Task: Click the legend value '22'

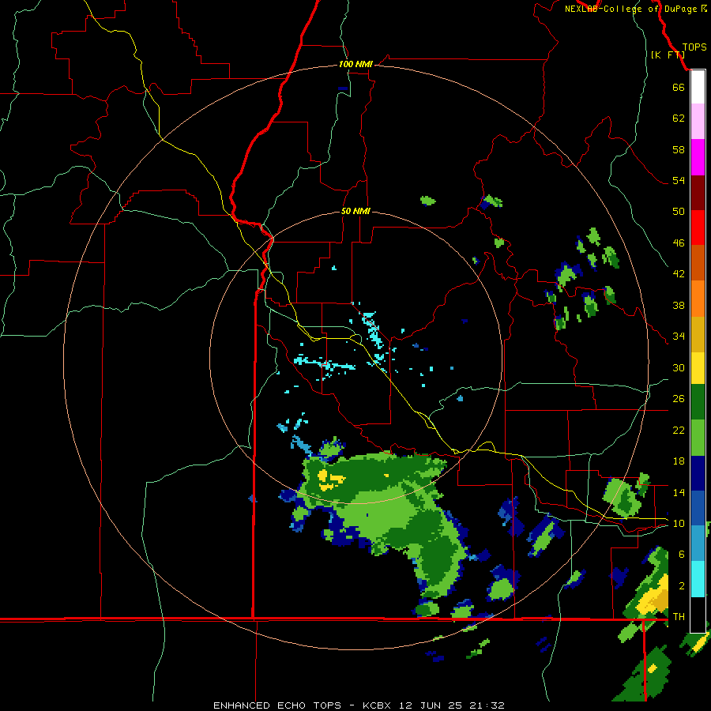Action: point(679,430)
